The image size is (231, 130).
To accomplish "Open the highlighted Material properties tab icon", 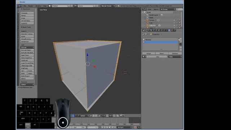I will pyautogui.click(x=169, y=30).
